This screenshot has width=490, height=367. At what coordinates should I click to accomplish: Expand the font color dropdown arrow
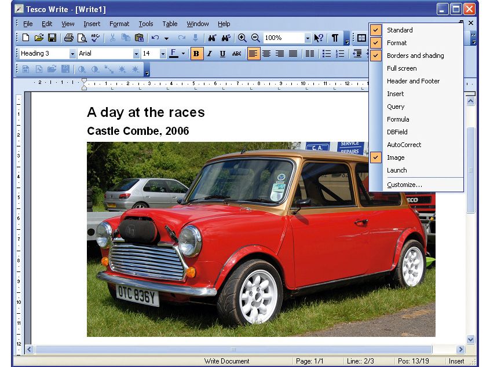pos(184,54)
